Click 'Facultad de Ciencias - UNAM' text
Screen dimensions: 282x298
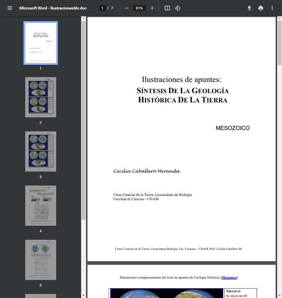coord(136,199)
